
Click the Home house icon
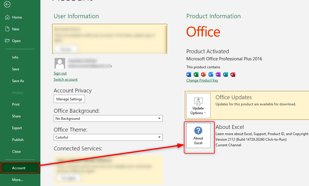(7, 17)
